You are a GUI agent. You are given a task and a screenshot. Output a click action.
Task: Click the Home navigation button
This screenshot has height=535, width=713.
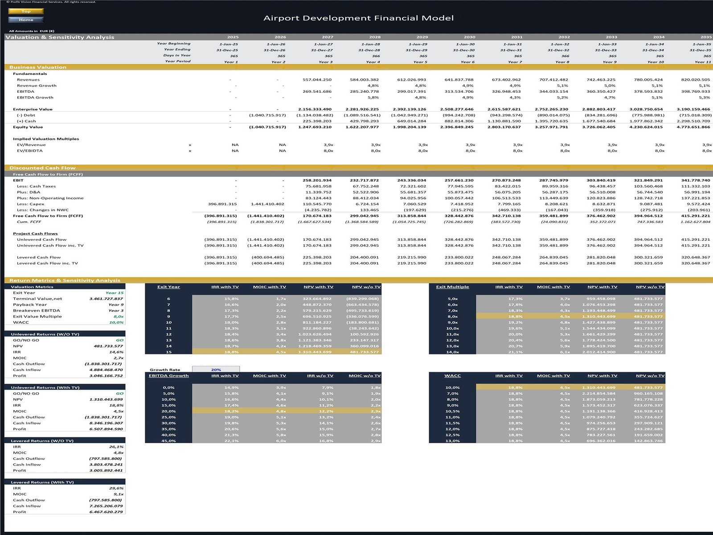tap(26, 20)
